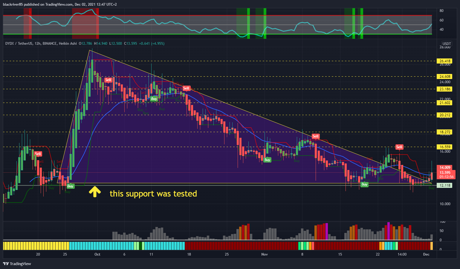Click the Nov label on time axis
Viewport: 460px width, 269px height.
265,254
